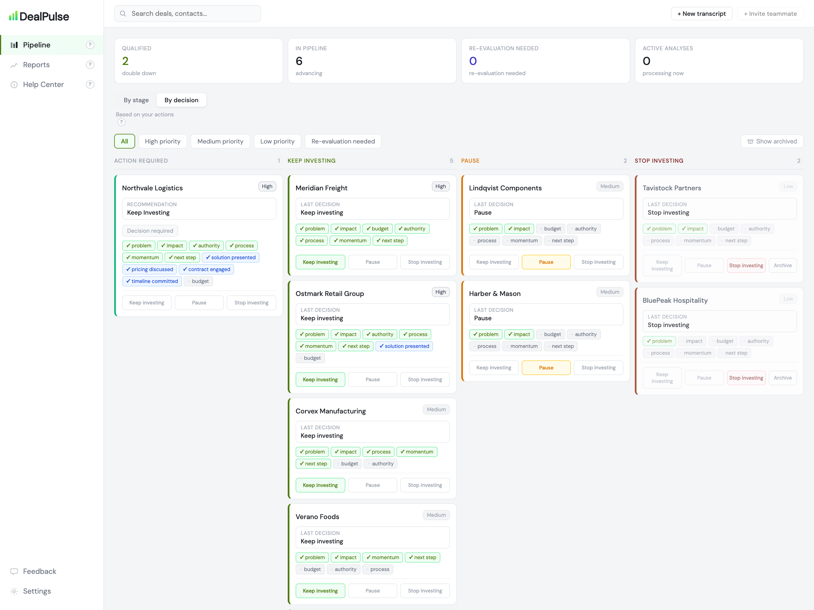Open the help tooltip next to Pipeline
The image size is (814, 610).
[x=90, y=45]
